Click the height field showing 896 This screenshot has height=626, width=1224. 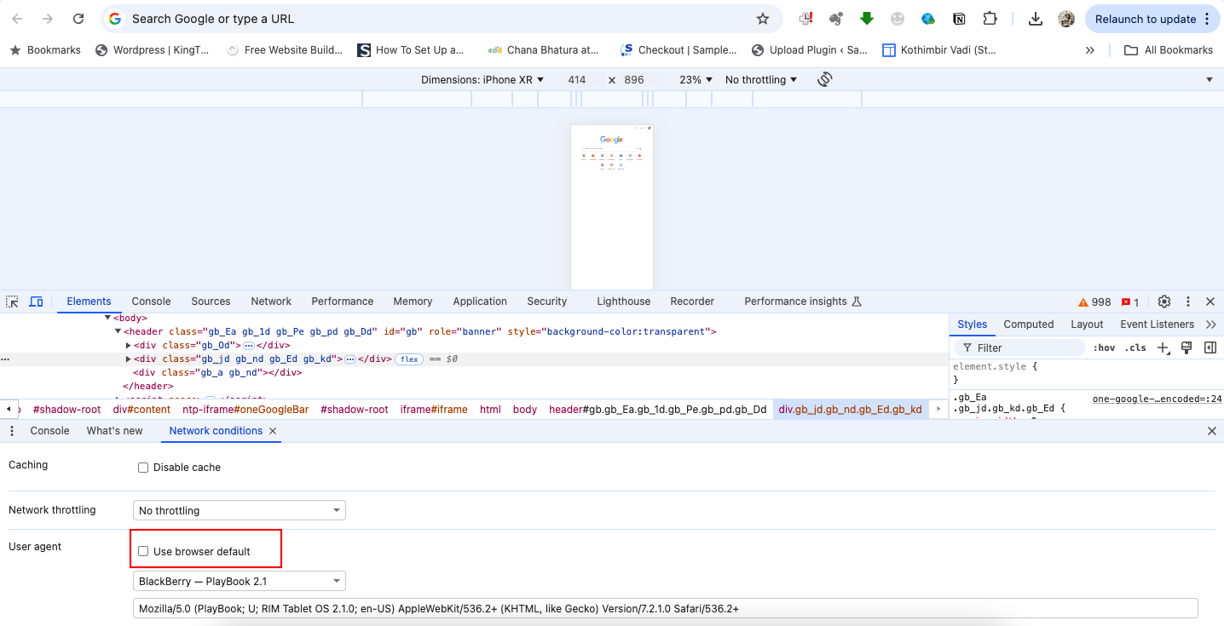pos(634,79)
